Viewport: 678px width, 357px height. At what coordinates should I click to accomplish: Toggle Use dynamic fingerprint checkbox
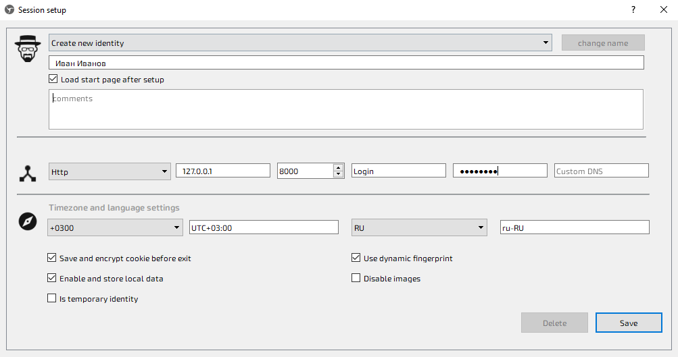pos(356,258)
